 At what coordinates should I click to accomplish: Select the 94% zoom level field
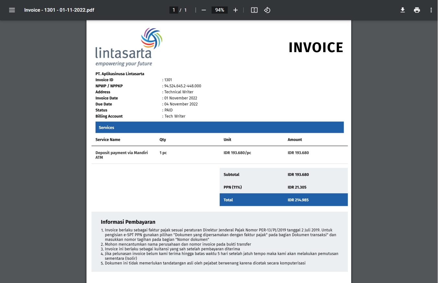219,10
